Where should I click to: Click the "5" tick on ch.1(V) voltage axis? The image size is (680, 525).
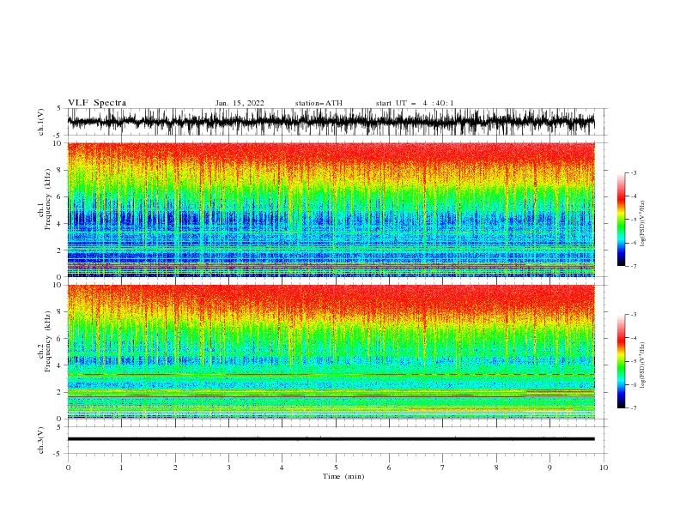click(59, 108)
